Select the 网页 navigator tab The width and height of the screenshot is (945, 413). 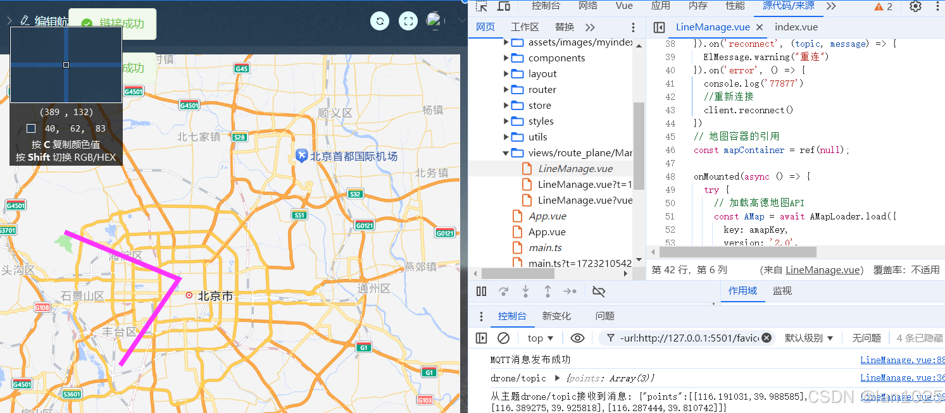pos(485,27)
